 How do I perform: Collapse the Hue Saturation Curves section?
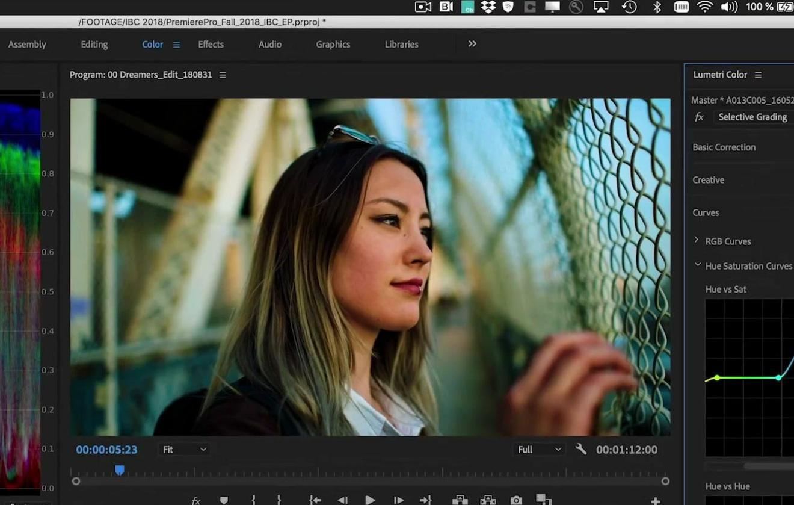[698, 265]
